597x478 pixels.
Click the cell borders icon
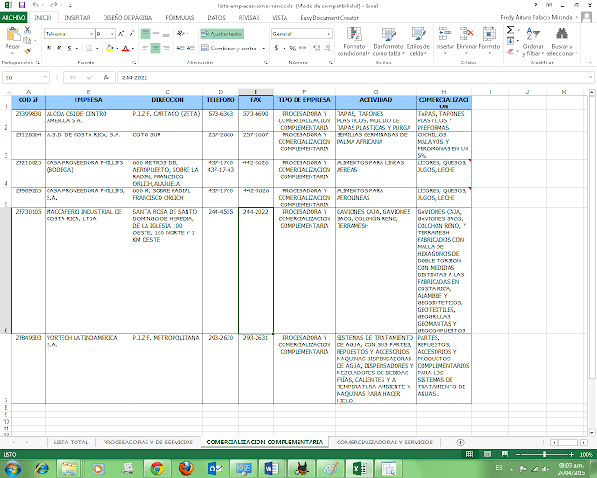[x=90, y=48]
